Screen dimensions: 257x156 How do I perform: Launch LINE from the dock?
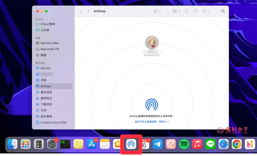210,144
